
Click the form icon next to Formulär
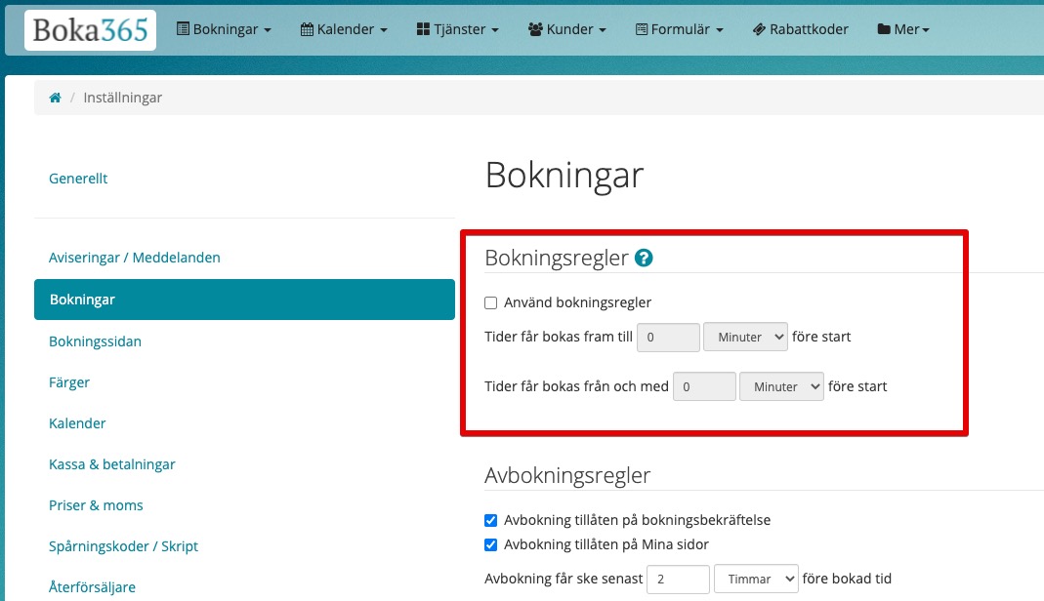[x=644, y=28]
